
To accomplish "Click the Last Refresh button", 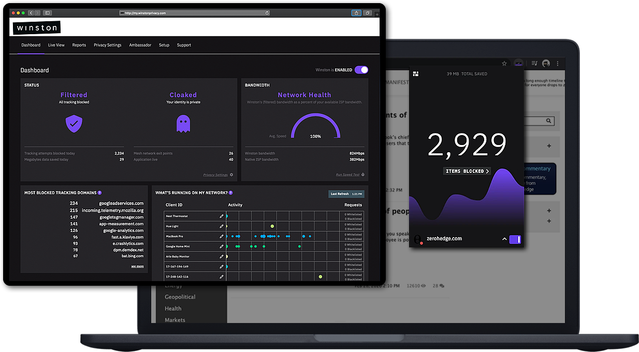I will 346,194.
